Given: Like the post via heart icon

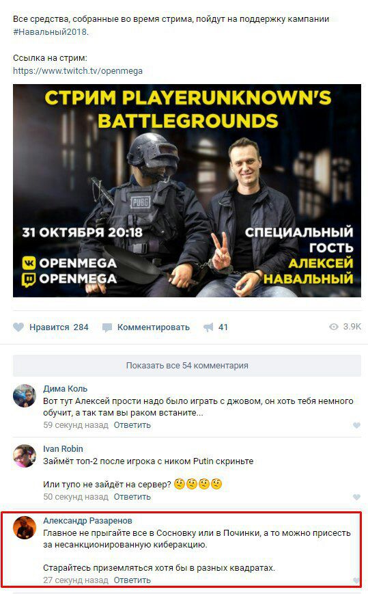Looking at the screenshot, I should pyautogui.click(x=18, y=327).
